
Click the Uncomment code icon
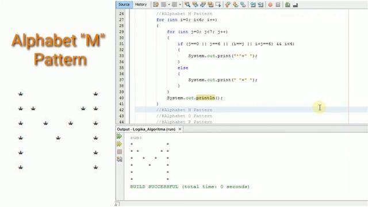coord(295,5)
